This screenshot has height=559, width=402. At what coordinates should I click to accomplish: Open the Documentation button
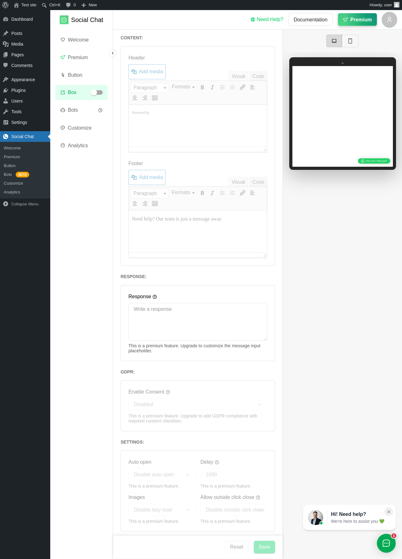click(x=311, y=20)
